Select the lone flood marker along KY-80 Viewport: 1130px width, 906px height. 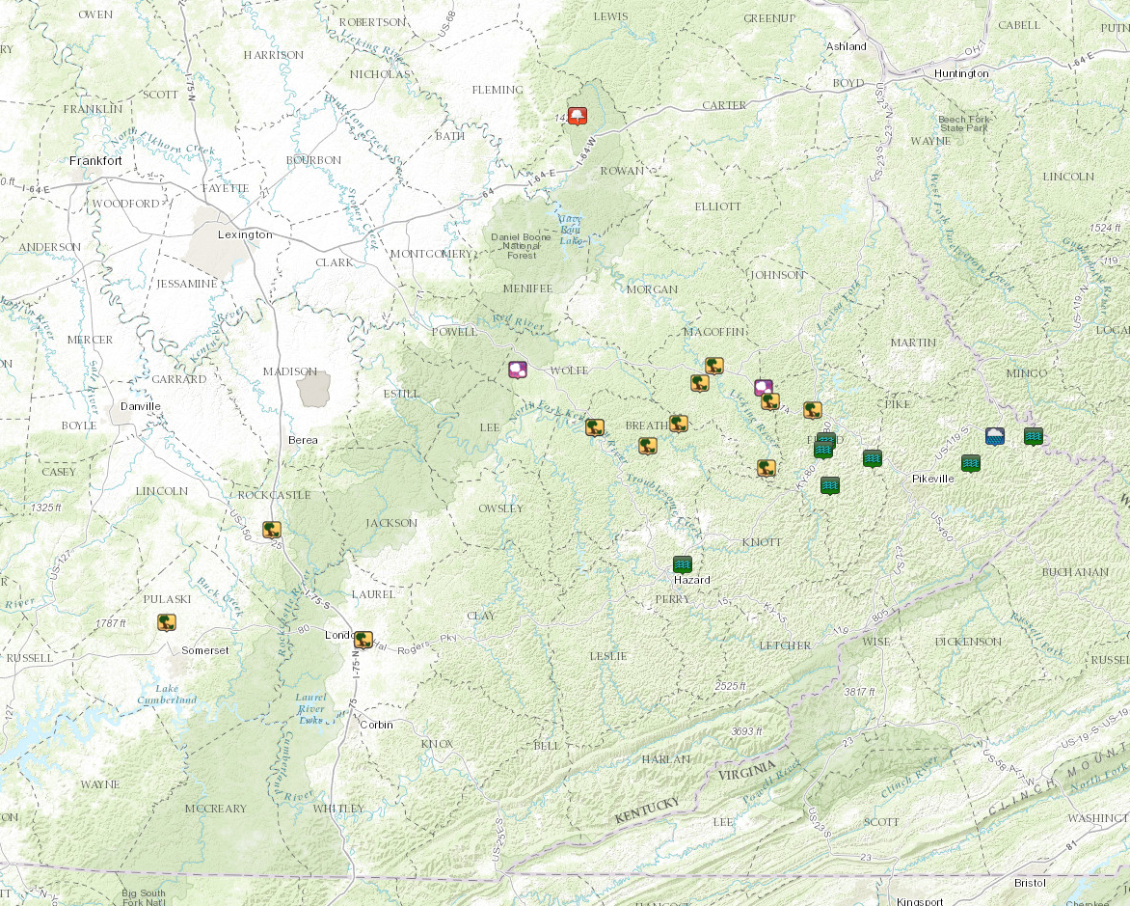(x=829, y=485)
